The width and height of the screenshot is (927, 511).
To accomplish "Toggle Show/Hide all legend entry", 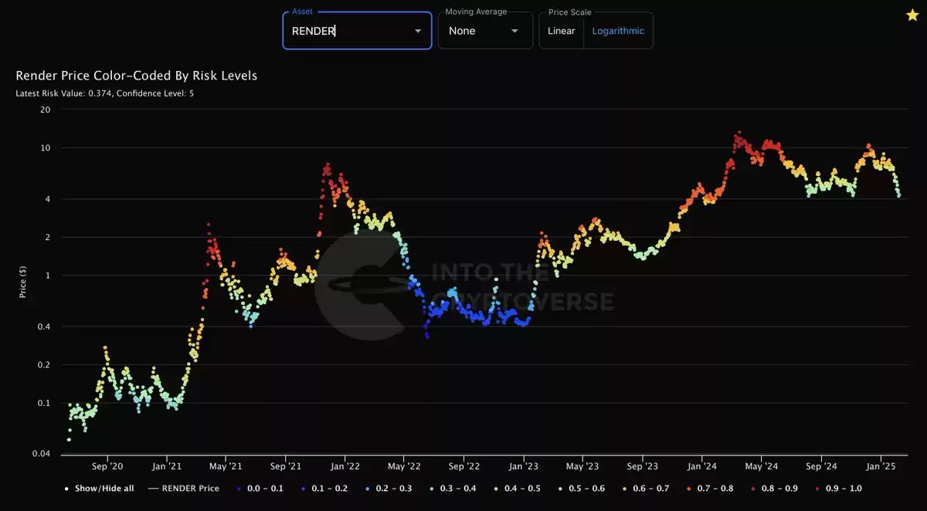I will coord(99,489).
